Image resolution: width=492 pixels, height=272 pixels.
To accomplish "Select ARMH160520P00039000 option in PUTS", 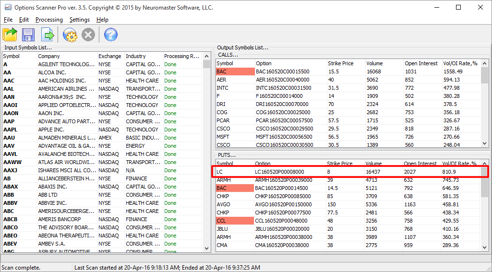I will pyautogui.click(x=284, y=180).
